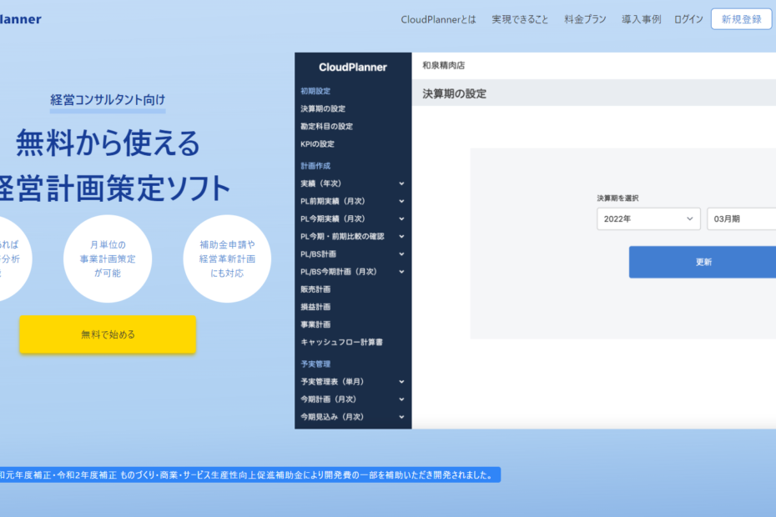Open 損益計画 in the sidebar
Screen dimensions: 776x517
315,307
